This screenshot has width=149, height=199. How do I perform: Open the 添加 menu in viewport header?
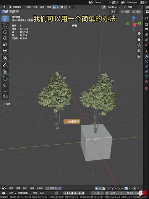coord(42,7)
